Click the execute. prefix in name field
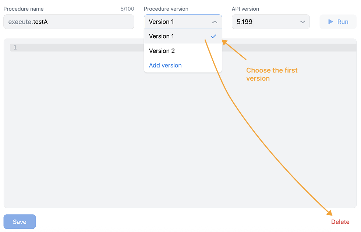Viewport: 361px width, 232px height. (21, 22)
